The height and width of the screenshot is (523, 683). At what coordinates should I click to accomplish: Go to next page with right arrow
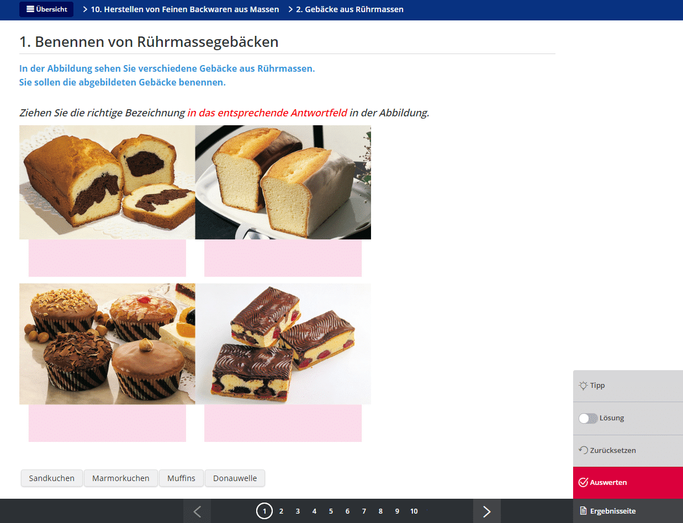pyautogui.click(x=486, y=511)
